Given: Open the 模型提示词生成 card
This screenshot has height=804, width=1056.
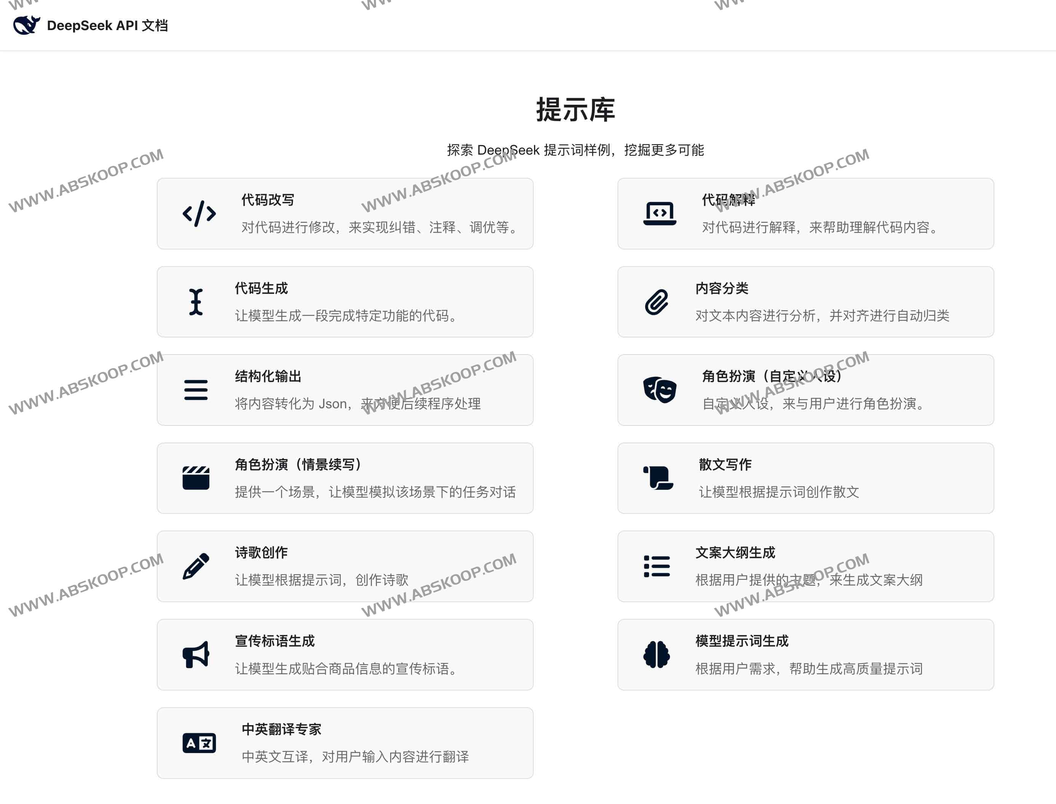Looking at the screenshot, I should (807, 655).
